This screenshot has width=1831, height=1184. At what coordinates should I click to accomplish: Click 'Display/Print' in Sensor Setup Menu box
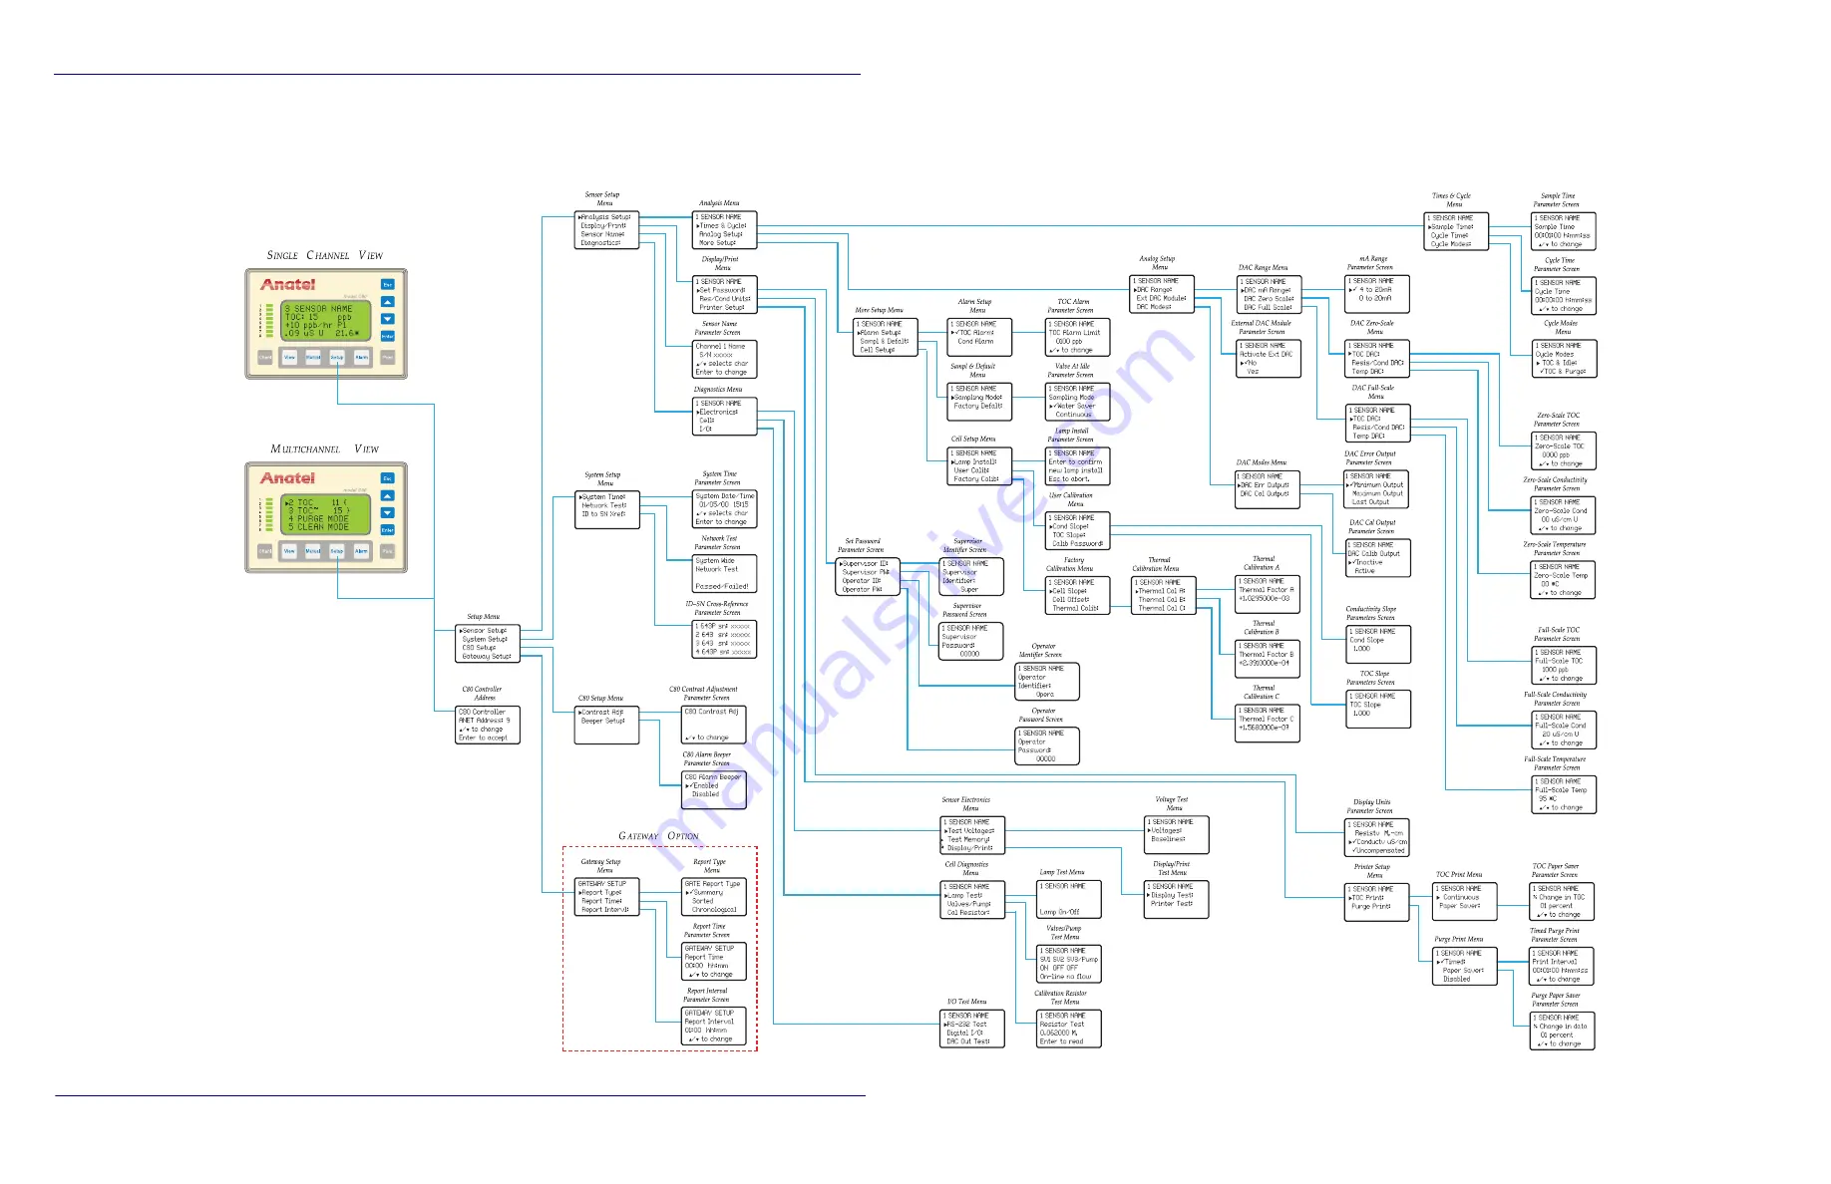(603, 226)
